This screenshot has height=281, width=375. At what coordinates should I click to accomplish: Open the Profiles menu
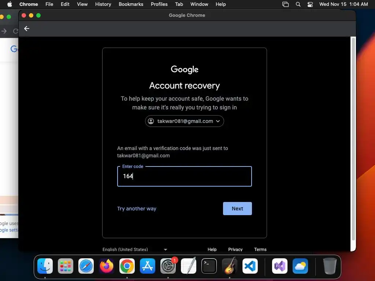[x=159, y=4]
